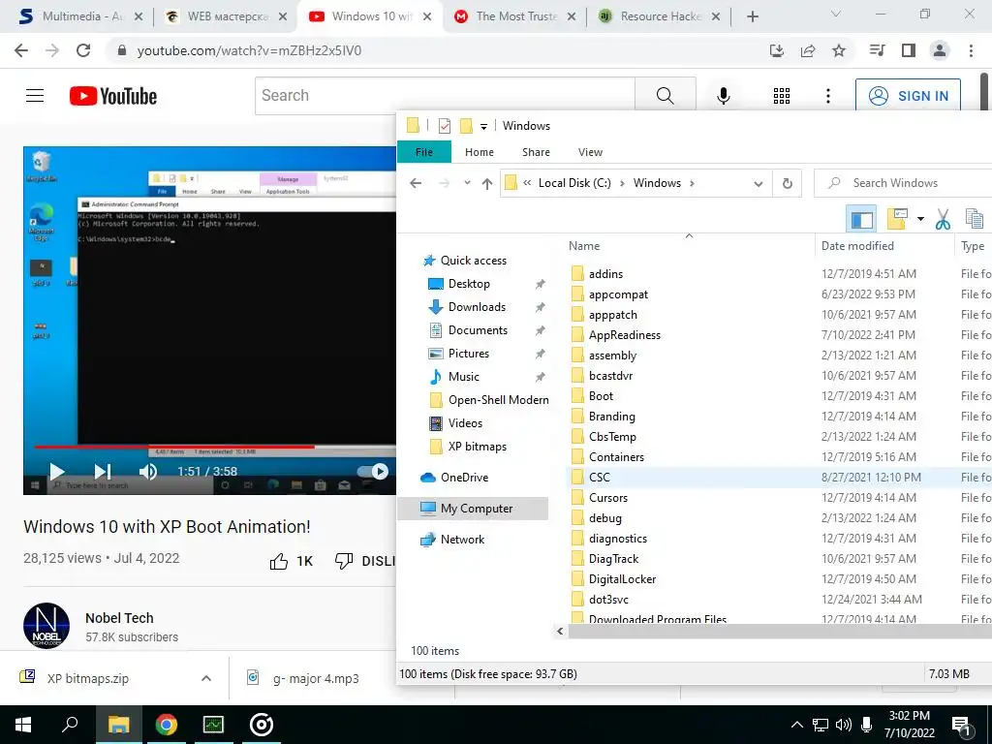Image resolution: width=992 pixels, height=744 pixels.
Task: Click the browser share icon
Action: (x=808, y=50)
